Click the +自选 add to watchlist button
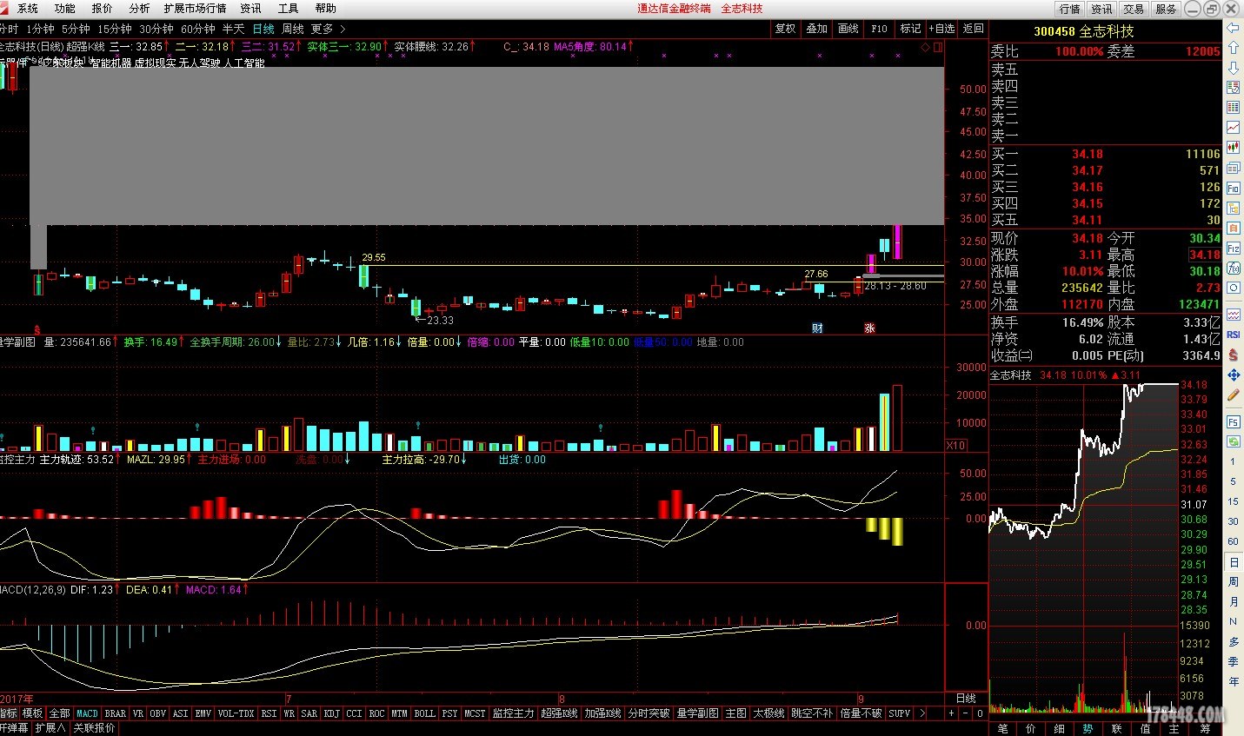Viewport: 1244px width, 736px height. coord(941,29)
